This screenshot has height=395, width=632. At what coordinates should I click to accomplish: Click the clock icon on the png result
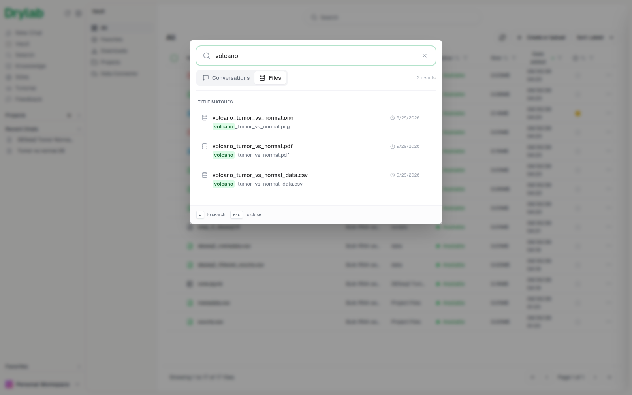pyautogui.click(x=393, y=118)
